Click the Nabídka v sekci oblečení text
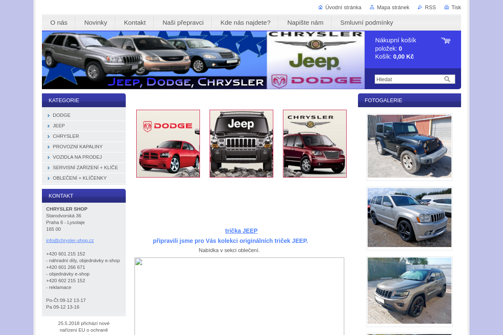Image resolution: width=503 pixels, height=335 pixels. click(229, 250)
